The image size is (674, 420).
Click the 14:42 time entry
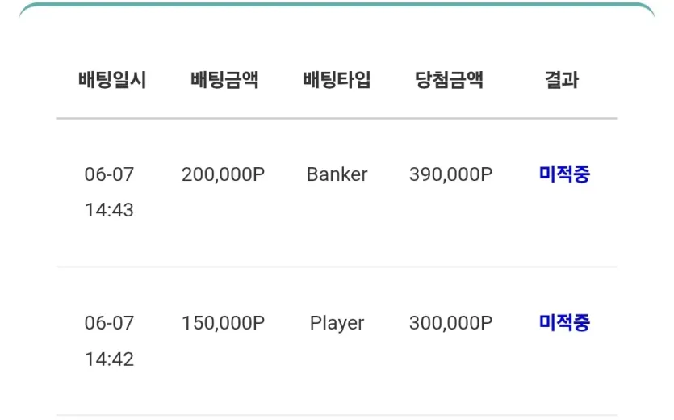pyautogui.click(x=109, y=359)
